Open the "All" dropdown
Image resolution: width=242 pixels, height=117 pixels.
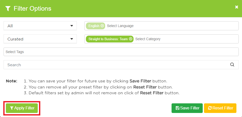[x=40, y=26]
